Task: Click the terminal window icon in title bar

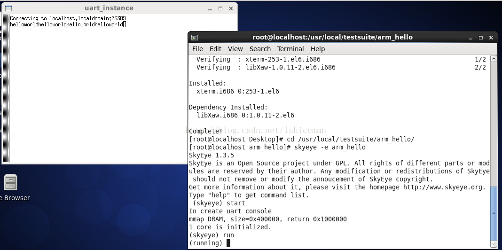Action: (x=194, y=38)
